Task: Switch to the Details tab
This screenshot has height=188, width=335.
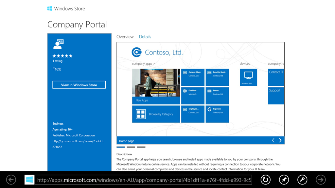Action: (145, 37)
